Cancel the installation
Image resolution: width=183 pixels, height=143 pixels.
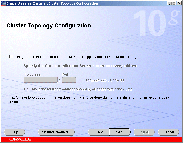169,132
